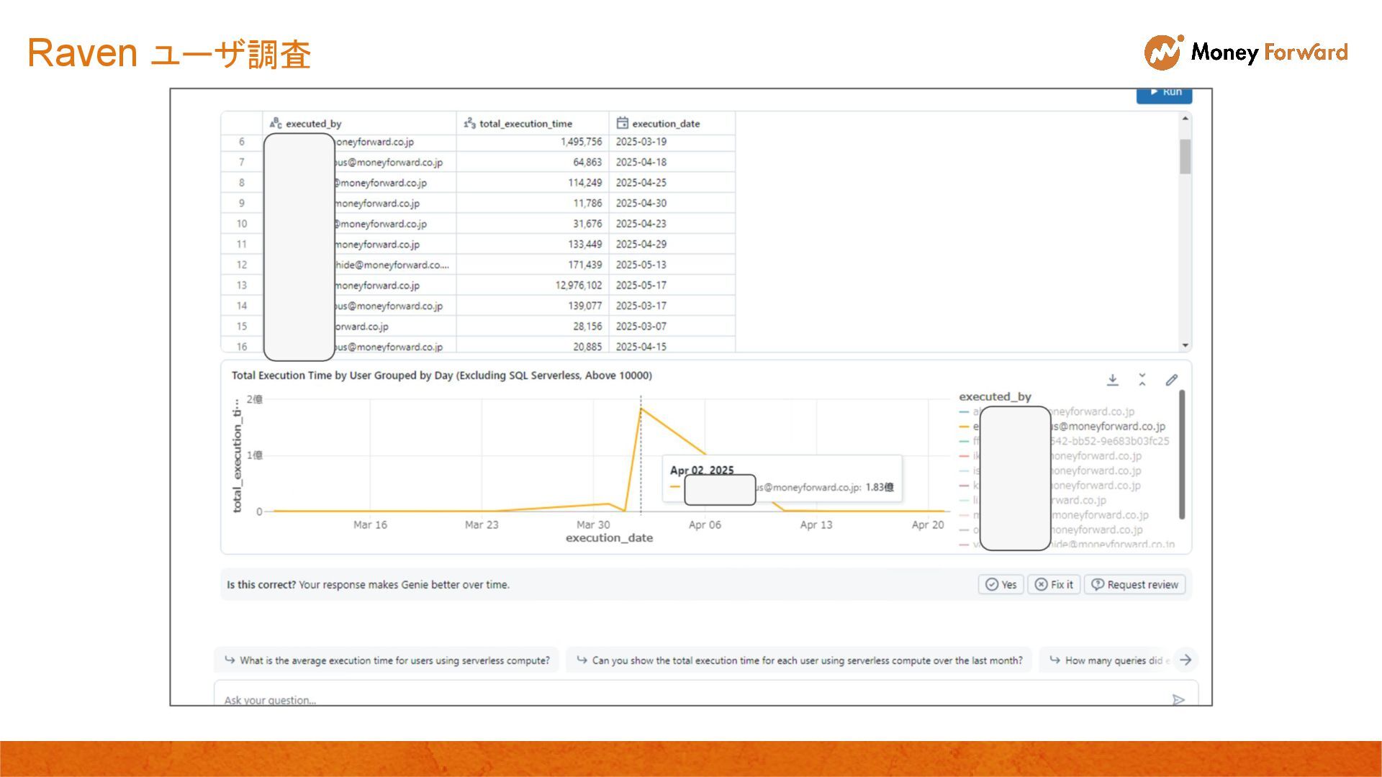Screen dimensions: 1382x777
Task: Edit the chart with pencil icon
Action: tap(1172, 380)
